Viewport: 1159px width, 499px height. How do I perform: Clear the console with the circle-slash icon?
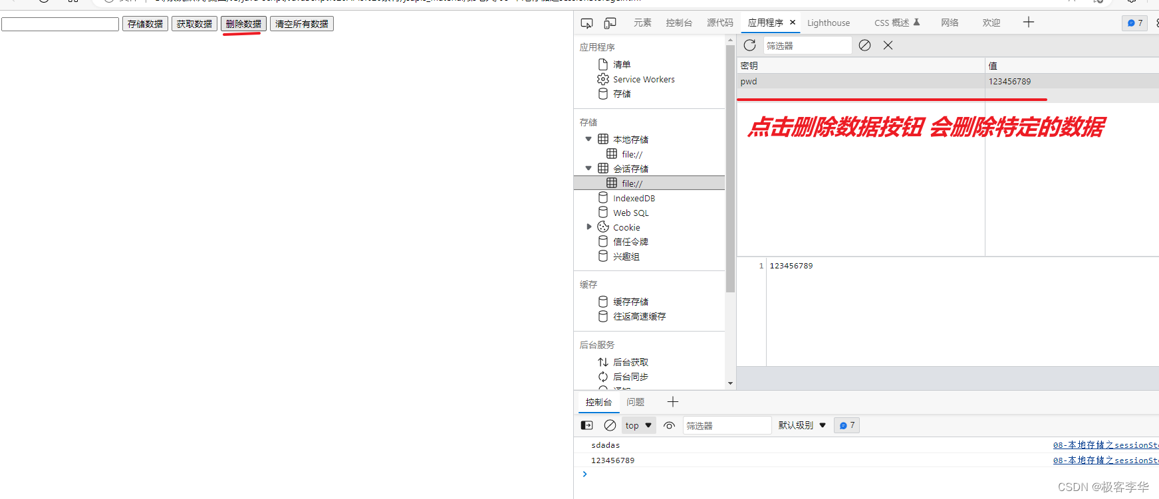(x=610, y=425)
